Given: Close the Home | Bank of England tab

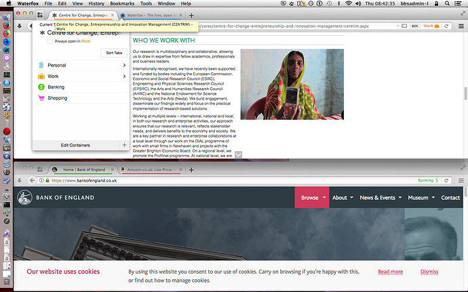Looking at the screenshot, I should (112, 169).
